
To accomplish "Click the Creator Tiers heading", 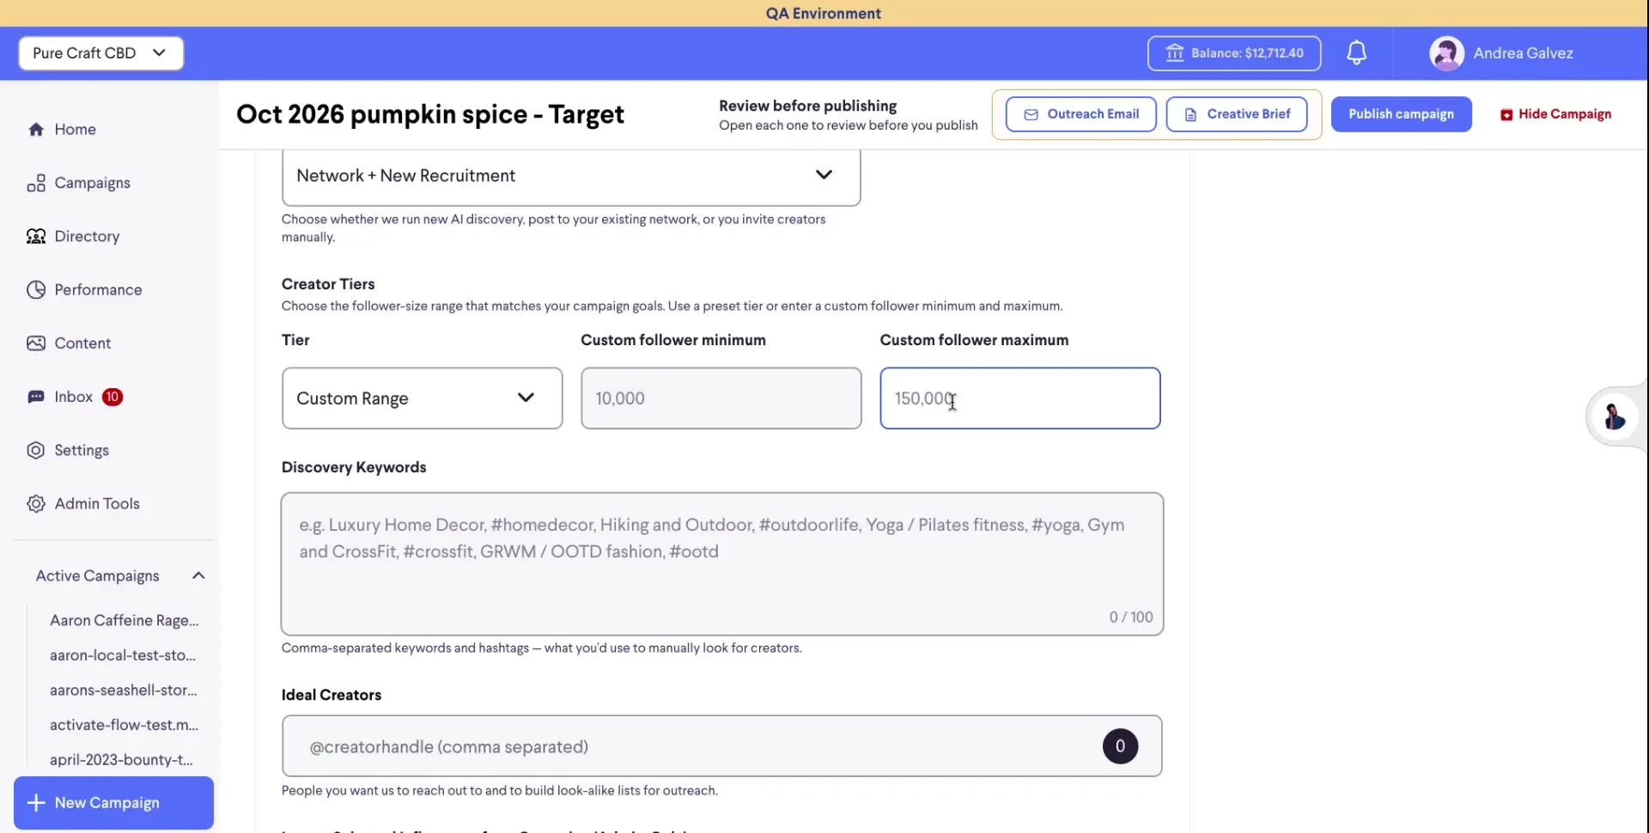I will (328, 284).
